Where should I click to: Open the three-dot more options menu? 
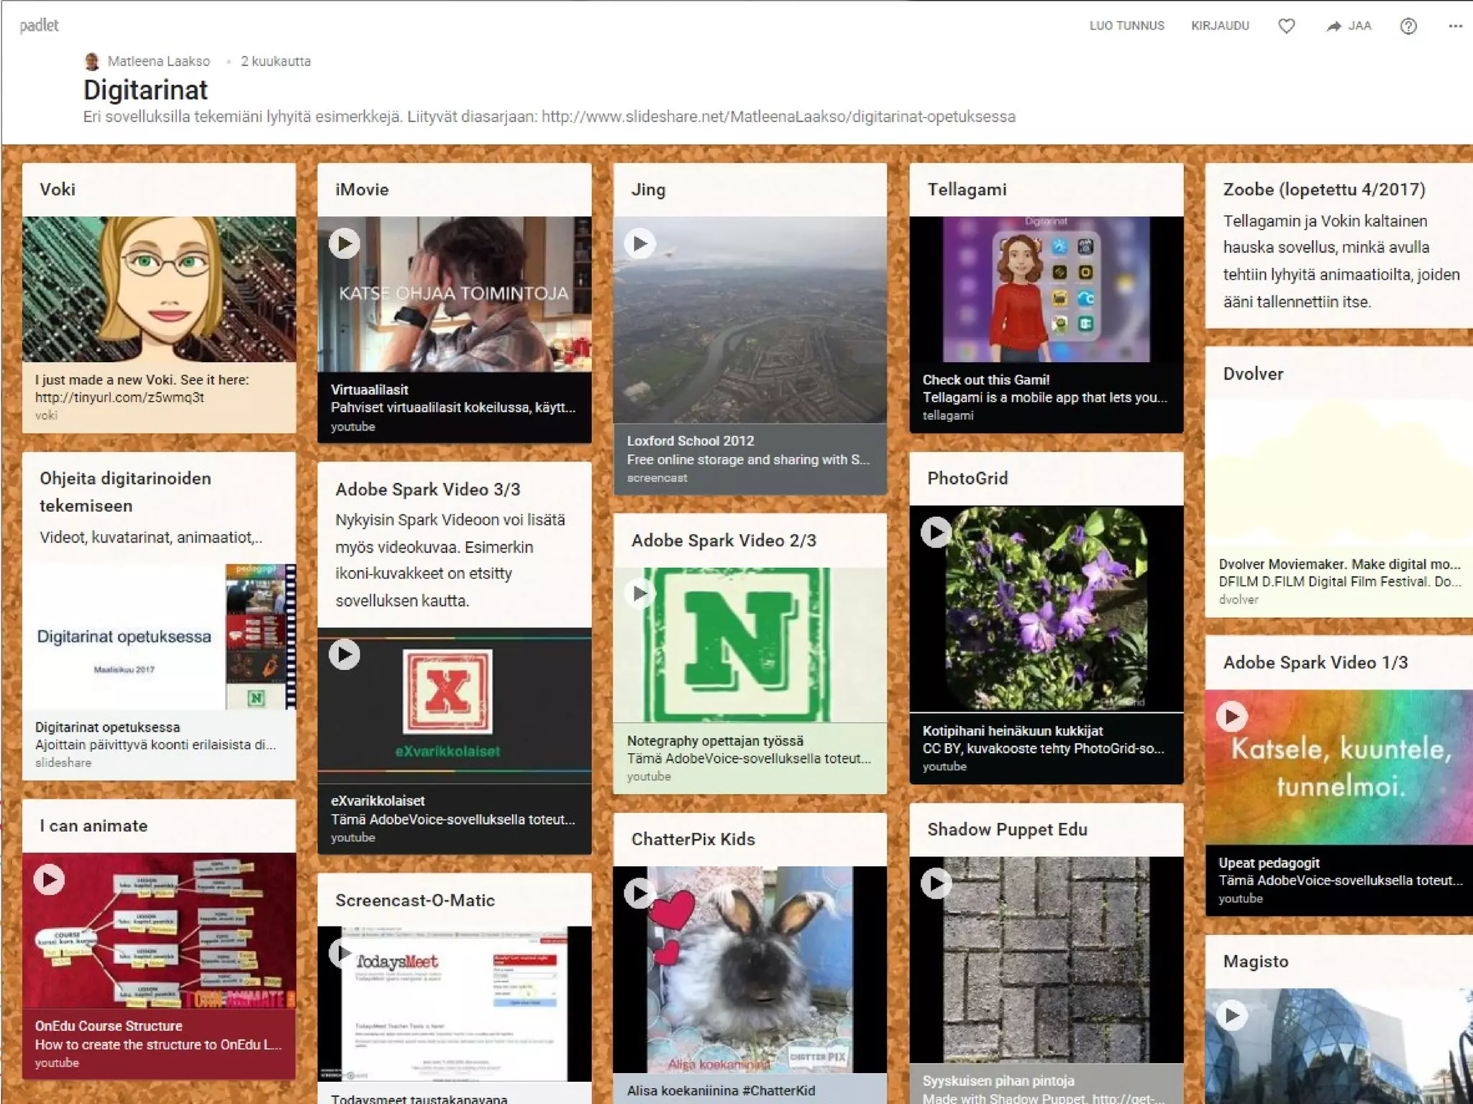(1455, 27)
